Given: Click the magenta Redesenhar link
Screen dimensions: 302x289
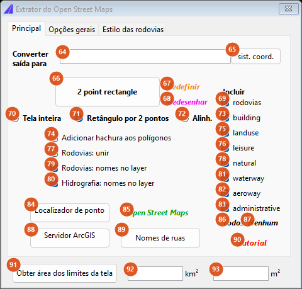Looking at the screenshot, I should 188,102.
